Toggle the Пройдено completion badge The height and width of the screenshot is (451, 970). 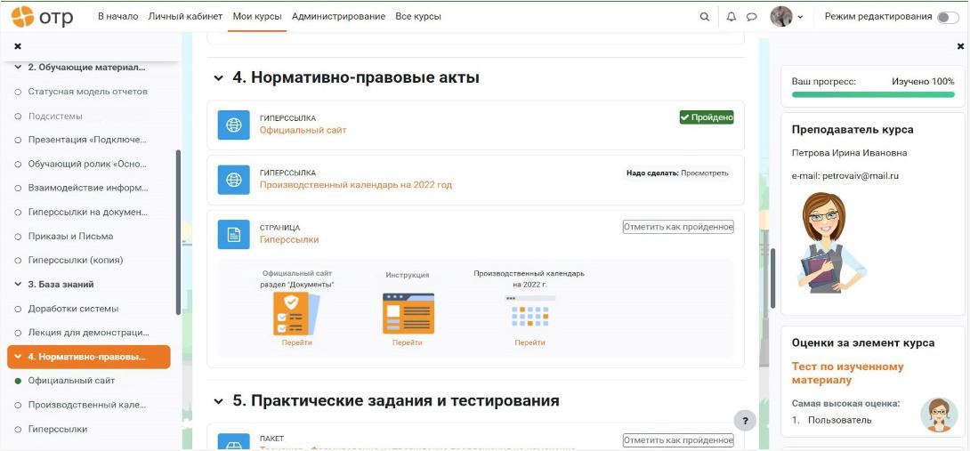pyautogui.click(x=707, y=117)
